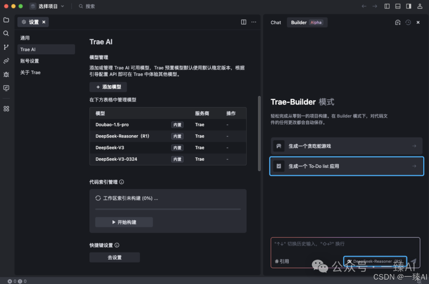
Task: Click info icon beside 快捷键设置
Action: click(x=117, y=245)
